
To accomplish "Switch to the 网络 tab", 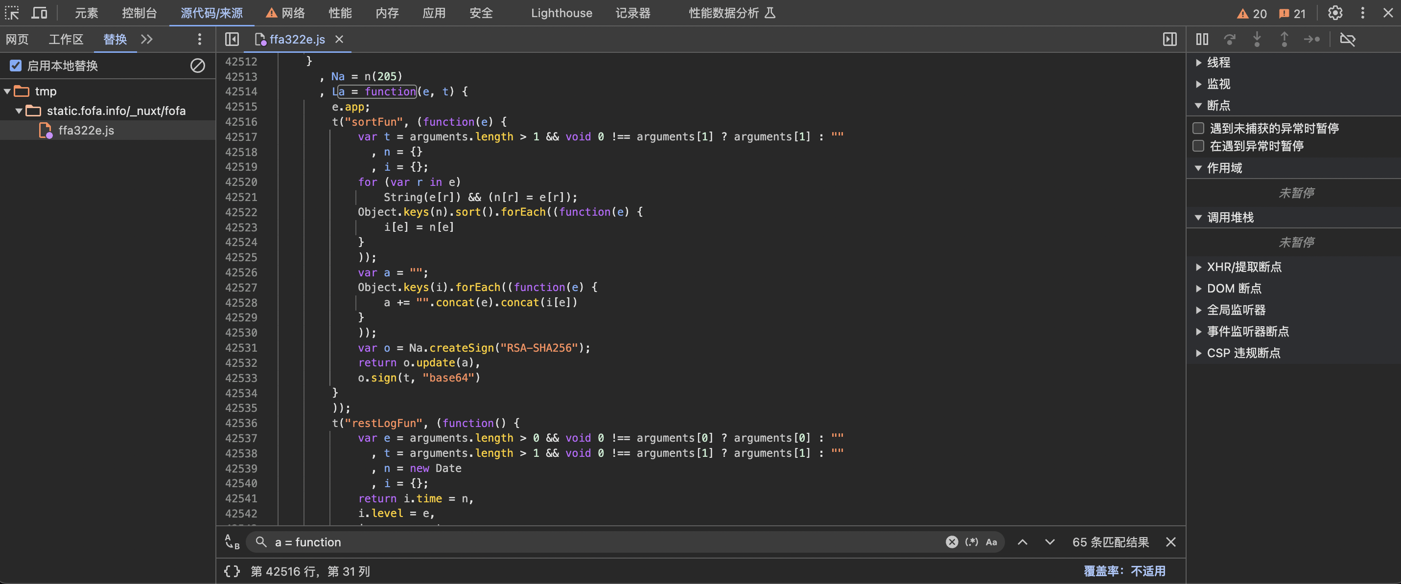I will pyautogui.click(x=293, y=13).
